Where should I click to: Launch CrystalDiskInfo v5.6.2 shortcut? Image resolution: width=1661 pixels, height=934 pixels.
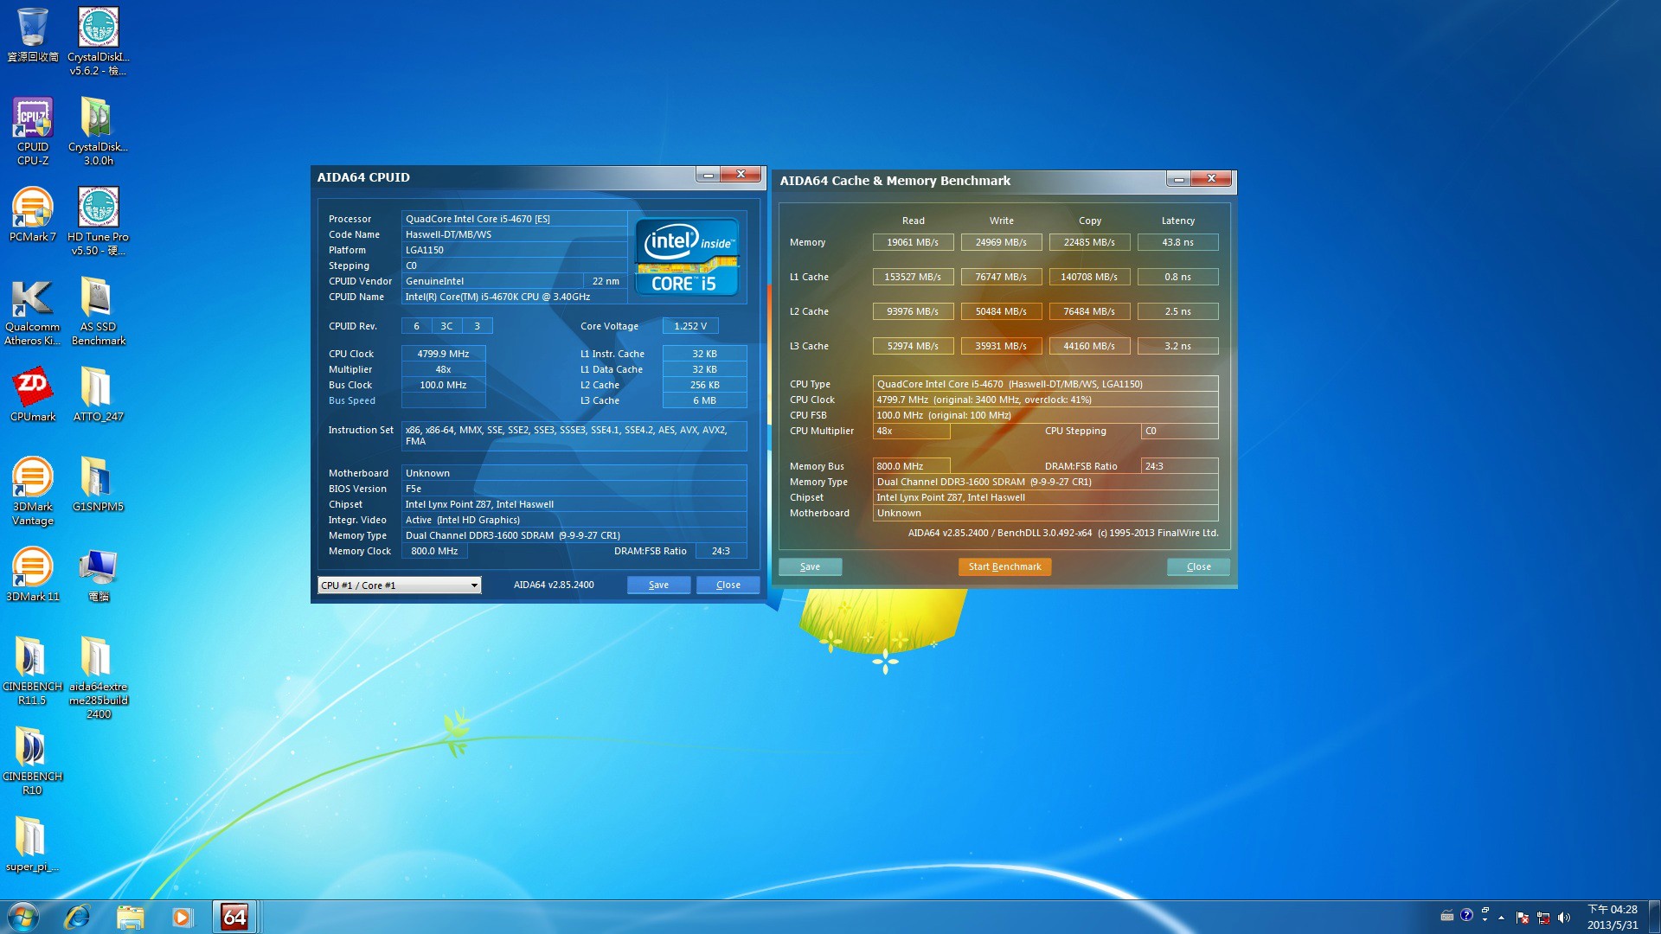click(x=99, y=42)
